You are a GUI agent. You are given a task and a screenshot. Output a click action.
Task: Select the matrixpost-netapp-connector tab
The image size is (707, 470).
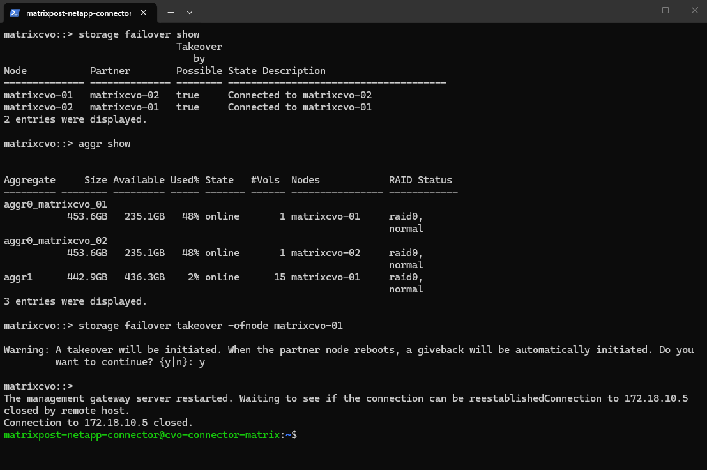click(78, 12)
